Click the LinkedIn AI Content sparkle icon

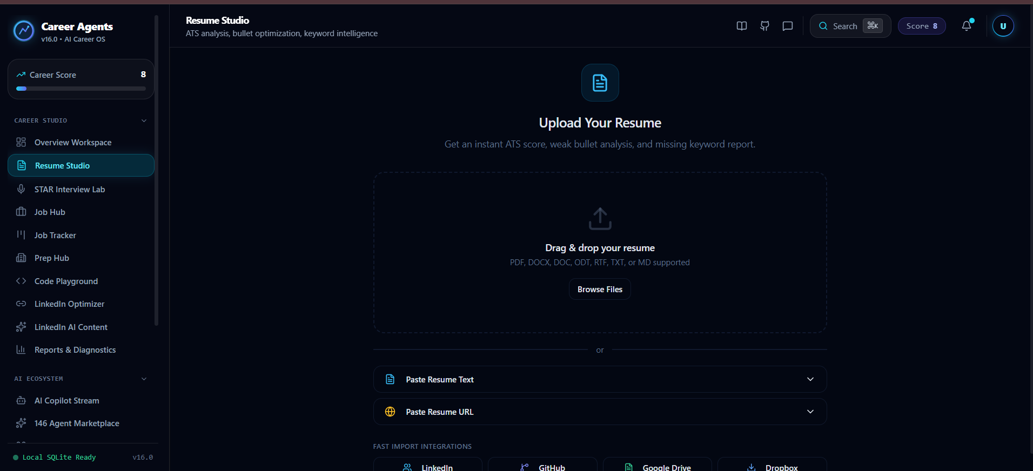(x=21, y=327)
